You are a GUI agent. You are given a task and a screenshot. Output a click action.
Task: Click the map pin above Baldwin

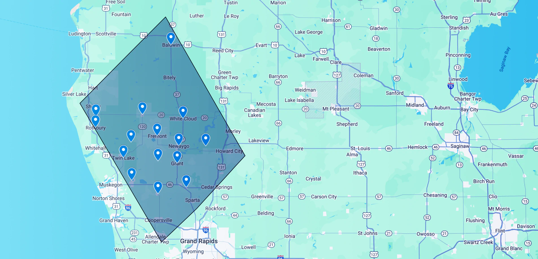tap(171, 38)
